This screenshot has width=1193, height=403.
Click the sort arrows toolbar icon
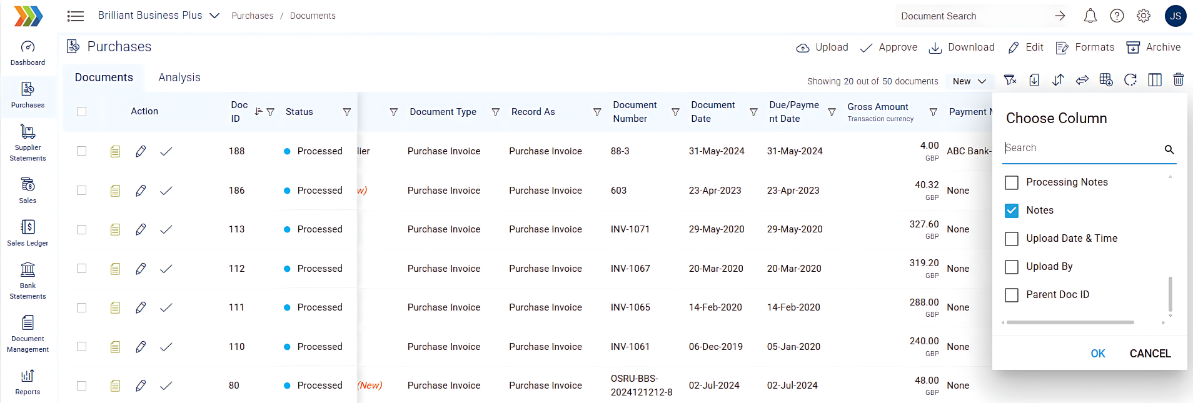click(1058, 80)
